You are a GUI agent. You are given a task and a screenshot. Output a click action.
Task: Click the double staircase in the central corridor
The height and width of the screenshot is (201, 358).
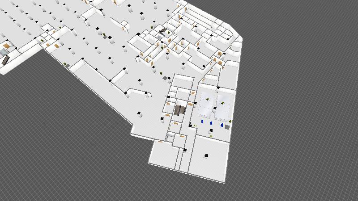180,109
